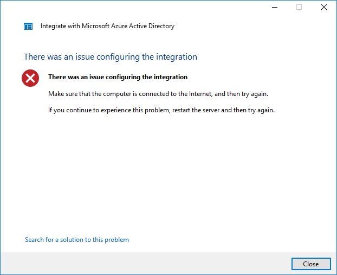The height and width of the screenshot is (275, 337).
Task: Click the wizard icon beside the dialog title
Action: 28,26
